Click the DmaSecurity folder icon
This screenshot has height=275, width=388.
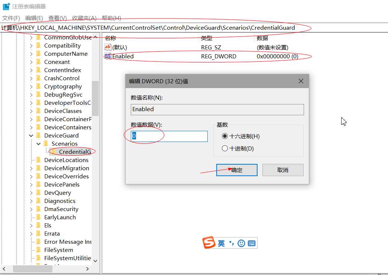point(38,209)
